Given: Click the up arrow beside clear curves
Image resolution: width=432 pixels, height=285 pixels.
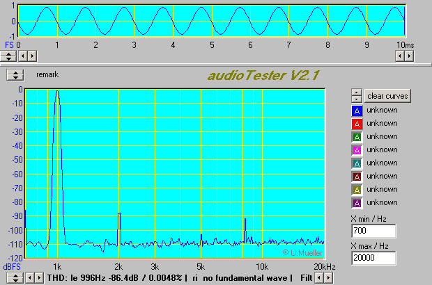Looking at the screenshot, I should click(357, 92).
